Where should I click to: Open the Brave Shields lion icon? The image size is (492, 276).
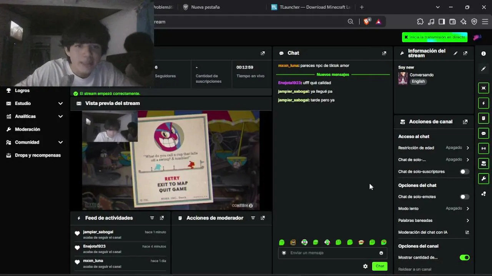(366, 21)
